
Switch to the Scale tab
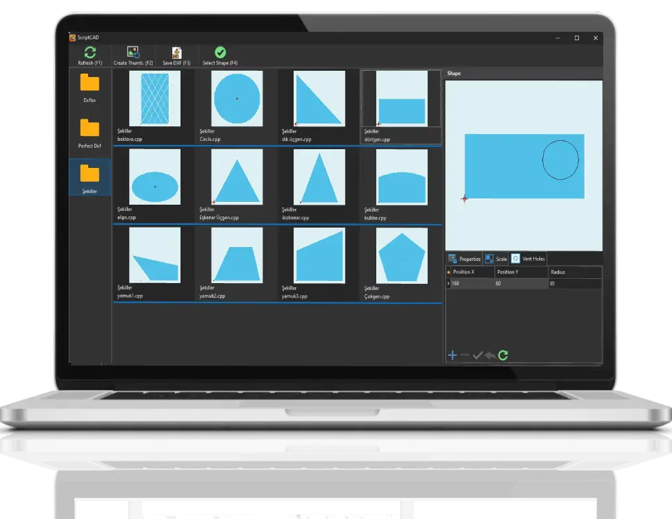tap(496, 259)
